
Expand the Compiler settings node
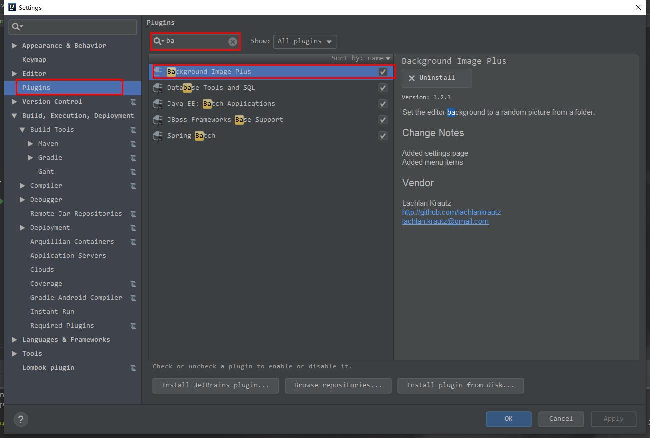[x=22, y=185]
